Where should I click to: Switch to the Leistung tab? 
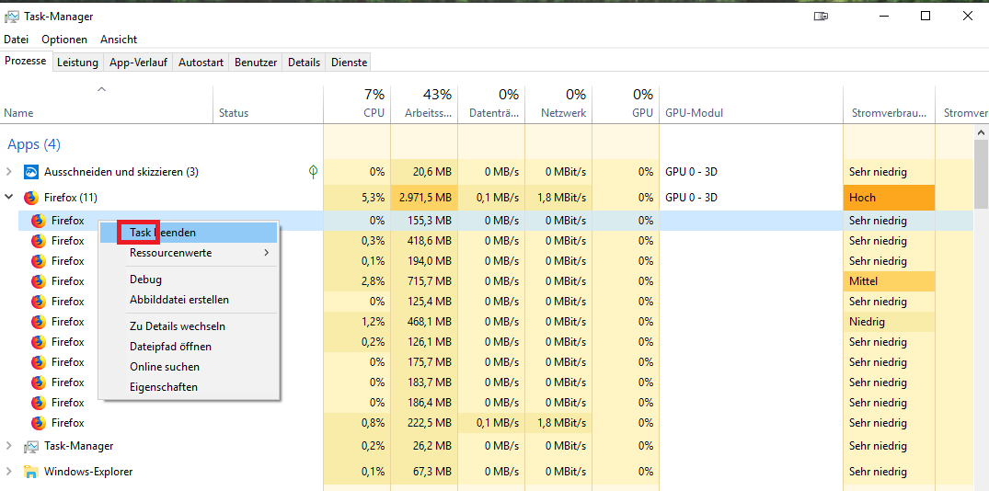pos(77,63)
